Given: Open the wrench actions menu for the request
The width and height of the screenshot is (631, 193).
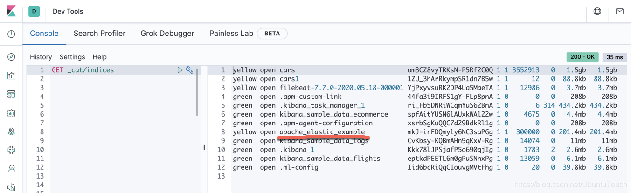Looking at the screenshot, I should click(x=189, y=70).
